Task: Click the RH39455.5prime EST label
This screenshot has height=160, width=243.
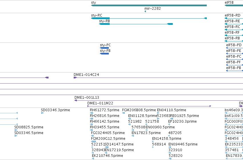Action: [x=105, y=127]
